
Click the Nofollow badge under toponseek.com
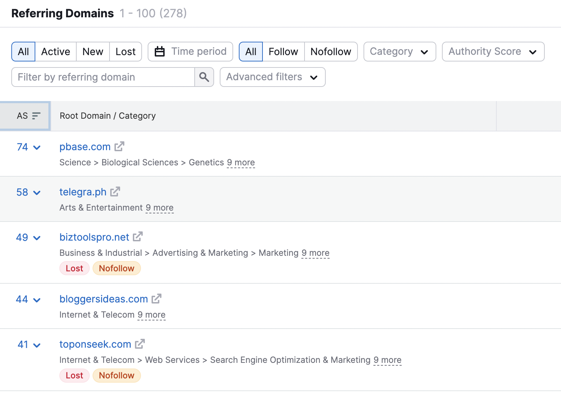point(117,376)
